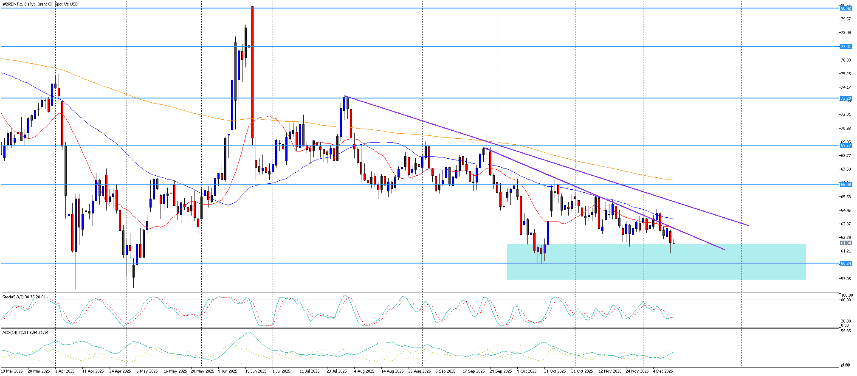Select the 69.57 price label on axis

click(x=846, y=146)
